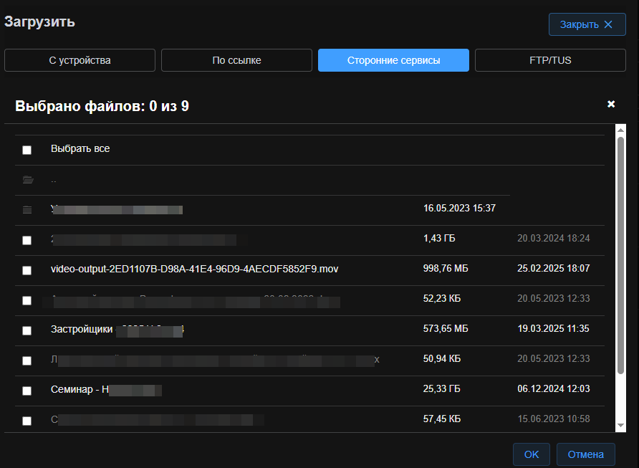This screenshot has width=639, height=468.
Task: Tick the checkbox for the 57,45 КБ file
Action: click(27, 421)
